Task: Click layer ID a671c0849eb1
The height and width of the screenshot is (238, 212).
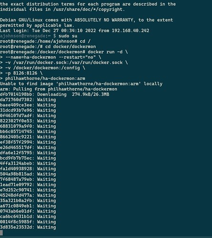Action: [16, 206]
